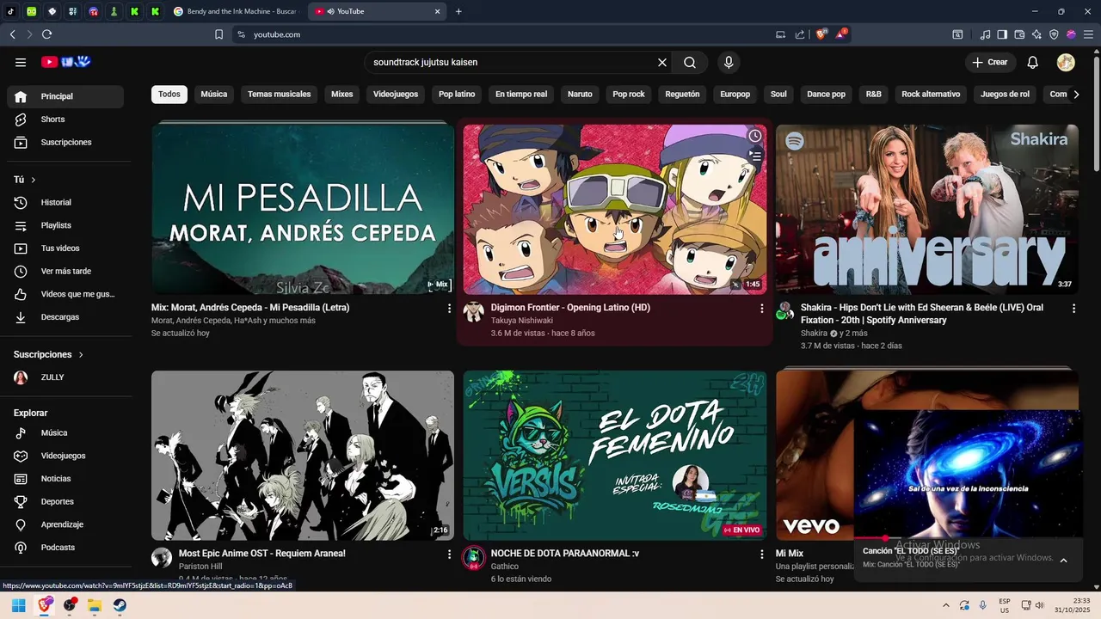Click the search magnifier button
This screenshot has height=619, width=1101.
[690, 62]
